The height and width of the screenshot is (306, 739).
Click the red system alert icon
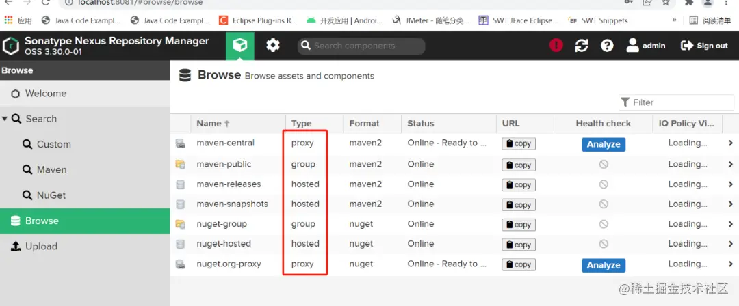pyautogui.click(x=556, y=46)
